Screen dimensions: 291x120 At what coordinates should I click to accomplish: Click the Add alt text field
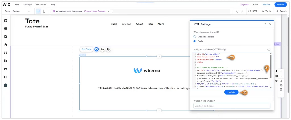point(232,106)
